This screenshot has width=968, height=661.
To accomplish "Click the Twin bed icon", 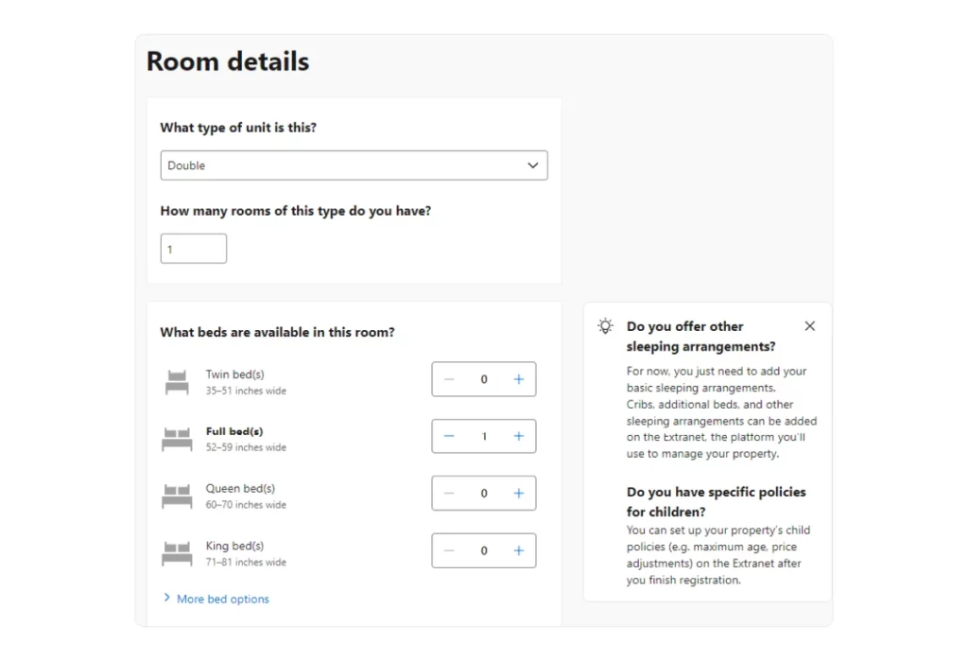I will [x=177, y=382].
